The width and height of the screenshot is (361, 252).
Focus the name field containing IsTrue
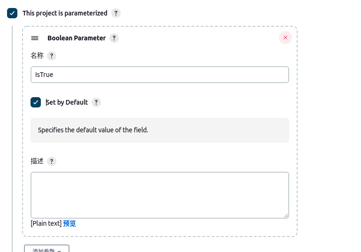coord(160,75)
